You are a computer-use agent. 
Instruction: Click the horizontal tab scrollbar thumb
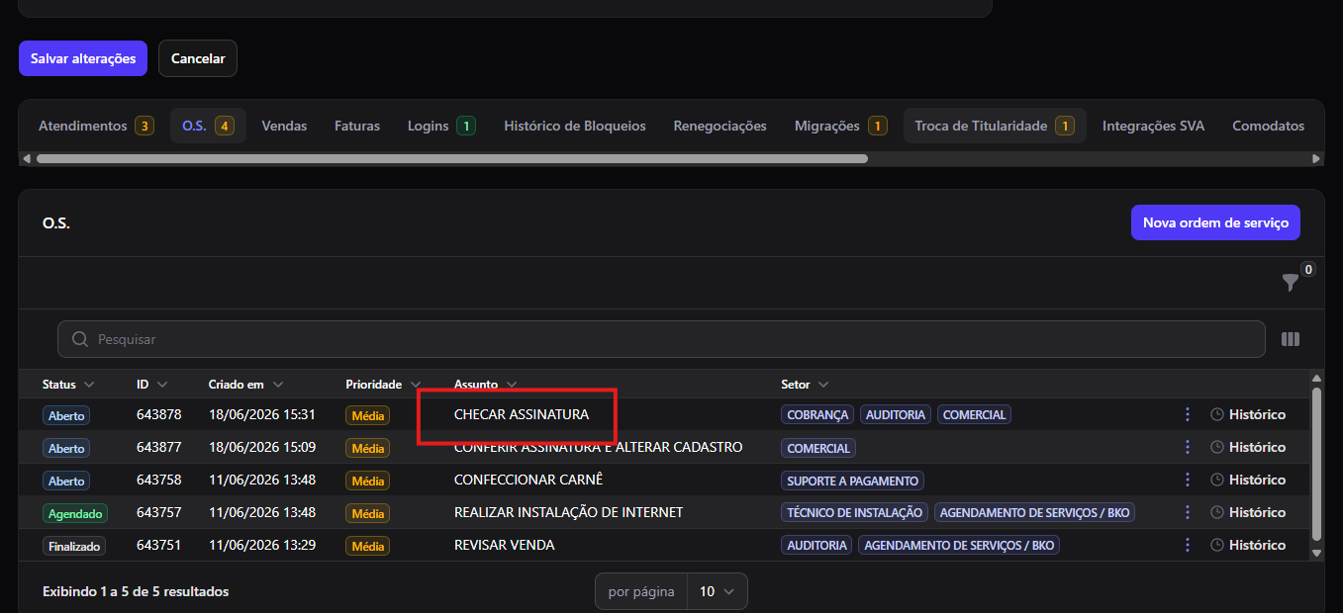[x=452, y=158]
